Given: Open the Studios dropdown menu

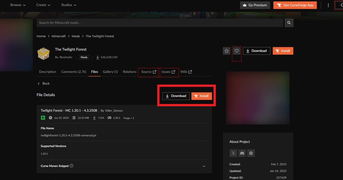Looking at the screenshot, I should point(69,5).
